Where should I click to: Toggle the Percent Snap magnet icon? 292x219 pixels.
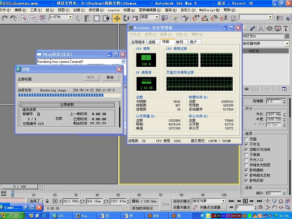214,18
